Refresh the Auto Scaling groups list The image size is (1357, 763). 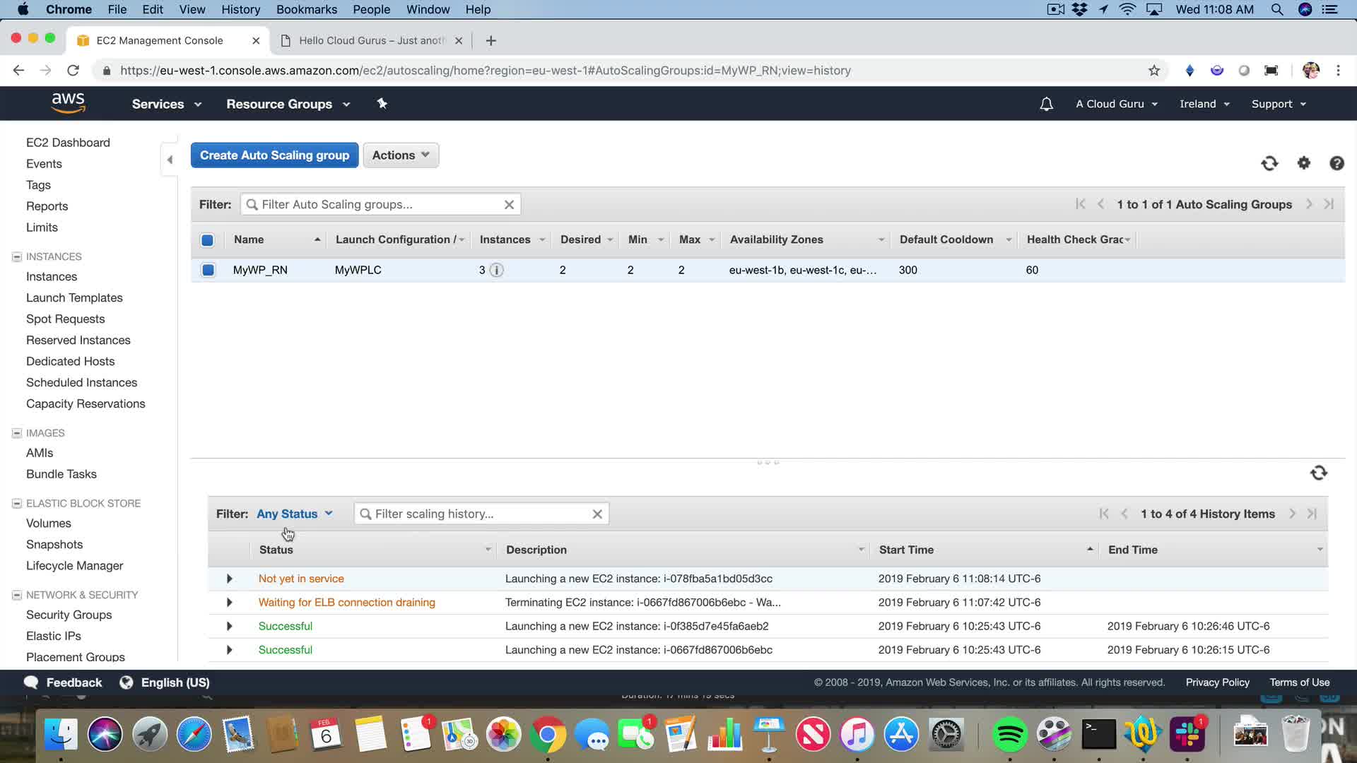coord(1269,163)
